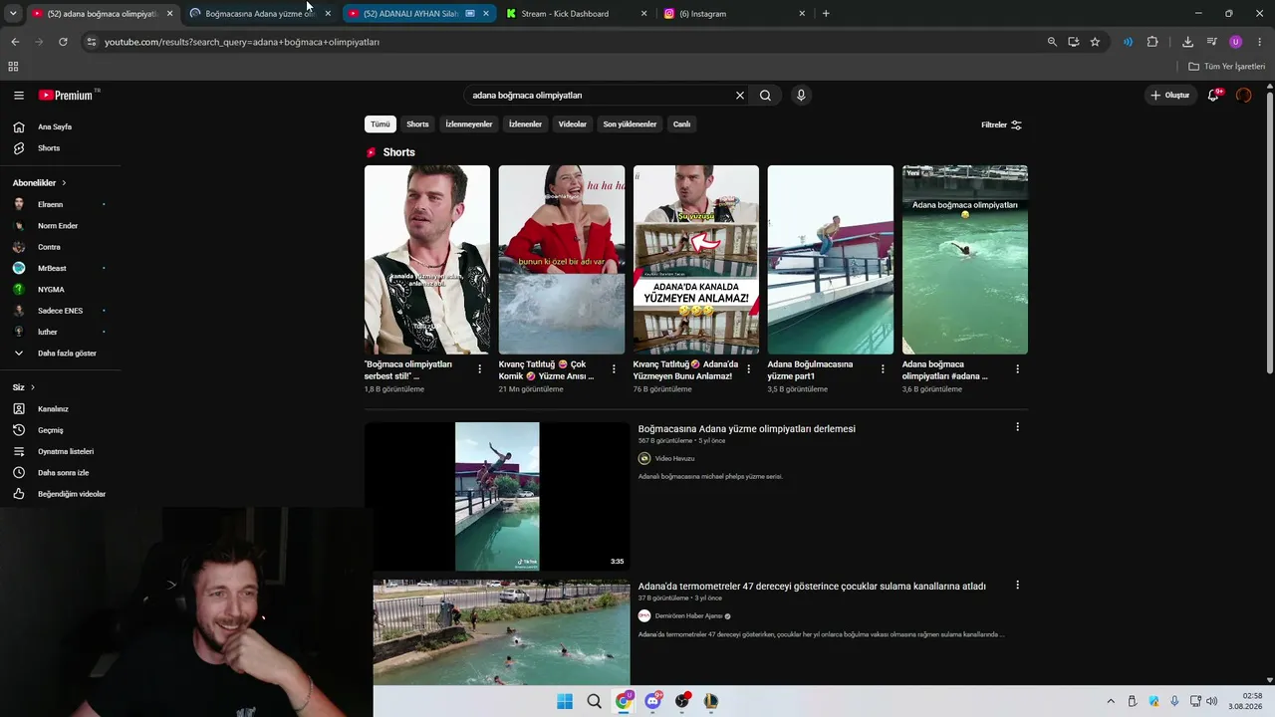Open the Demirören Haber Ajansı channel
The image size is (1275, 717).
[689, 616]
